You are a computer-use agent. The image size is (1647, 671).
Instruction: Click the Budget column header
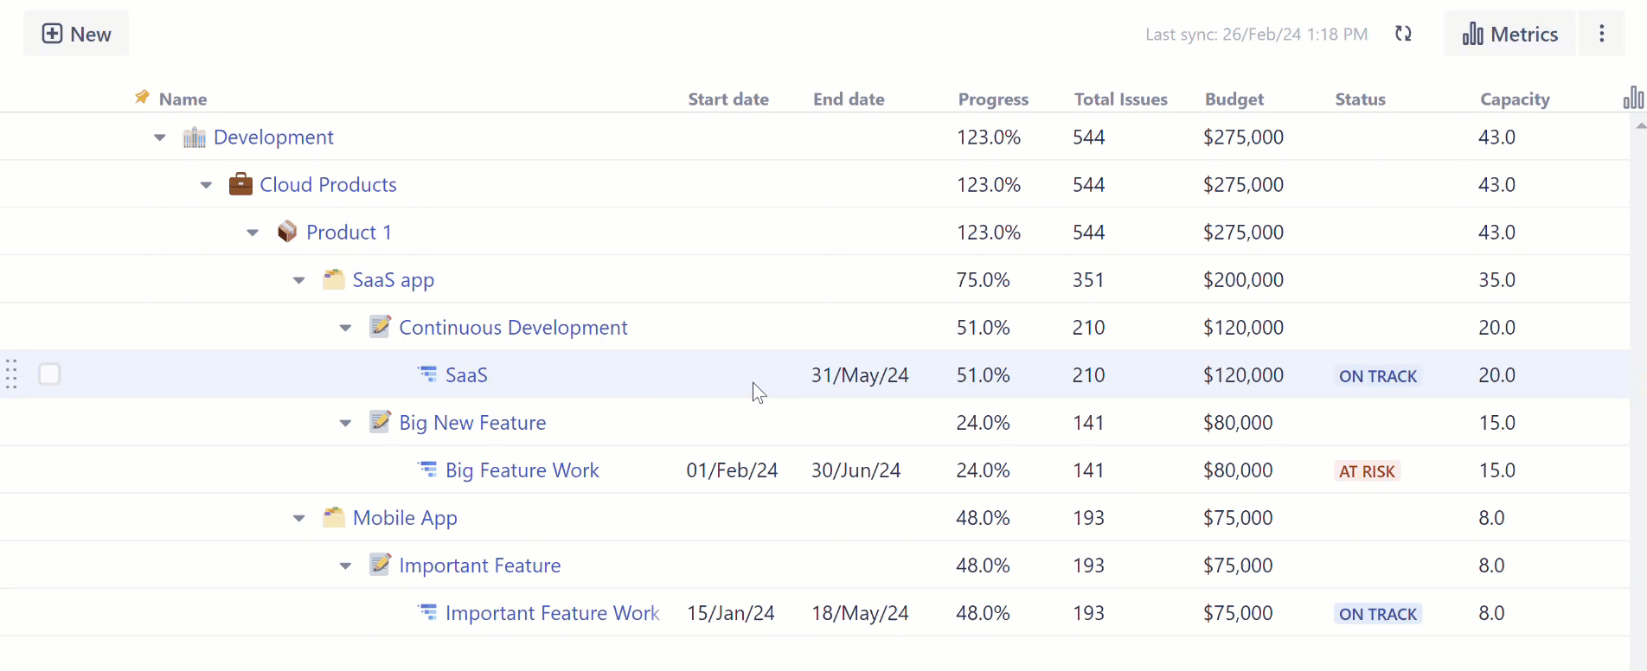(x=1234, y=99)
